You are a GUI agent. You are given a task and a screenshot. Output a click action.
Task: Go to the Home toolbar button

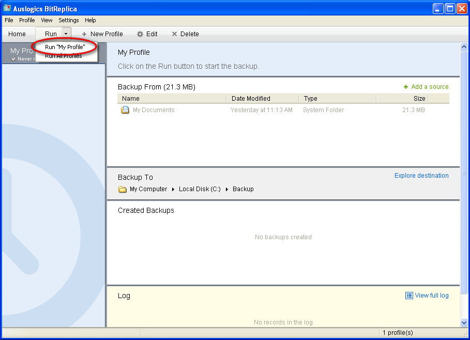pos(17,34)
